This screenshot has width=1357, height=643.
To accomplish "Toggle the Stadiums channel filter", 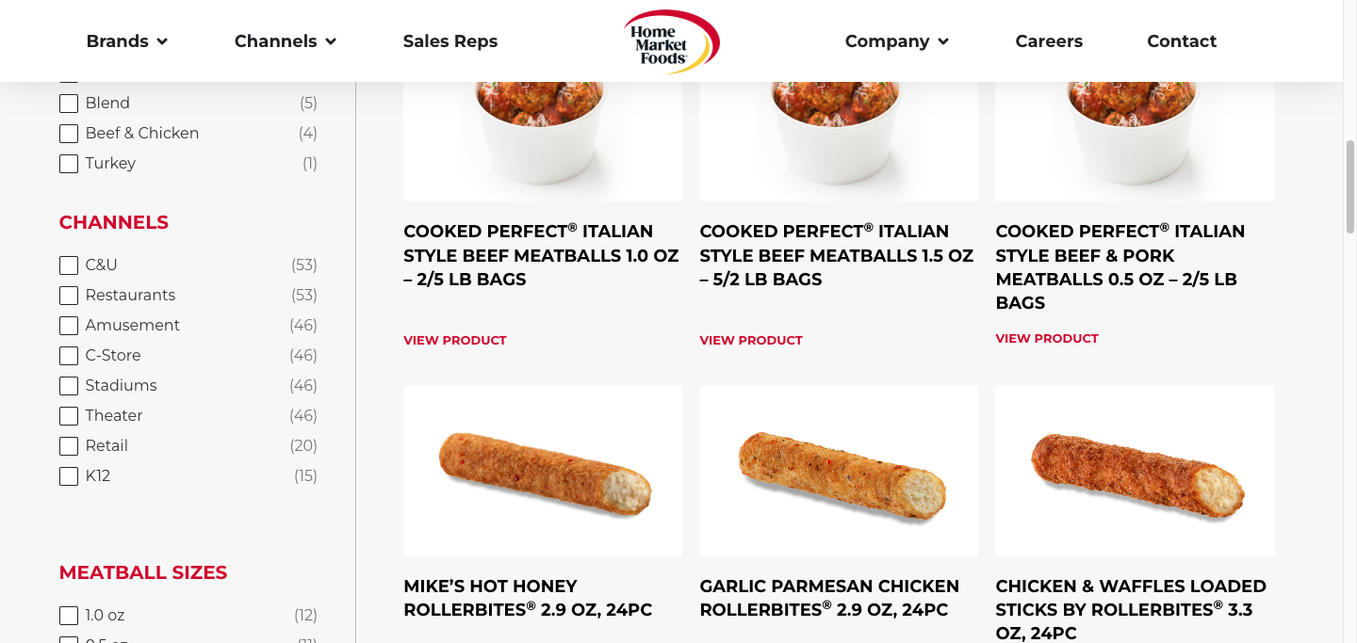I will 69,386.
